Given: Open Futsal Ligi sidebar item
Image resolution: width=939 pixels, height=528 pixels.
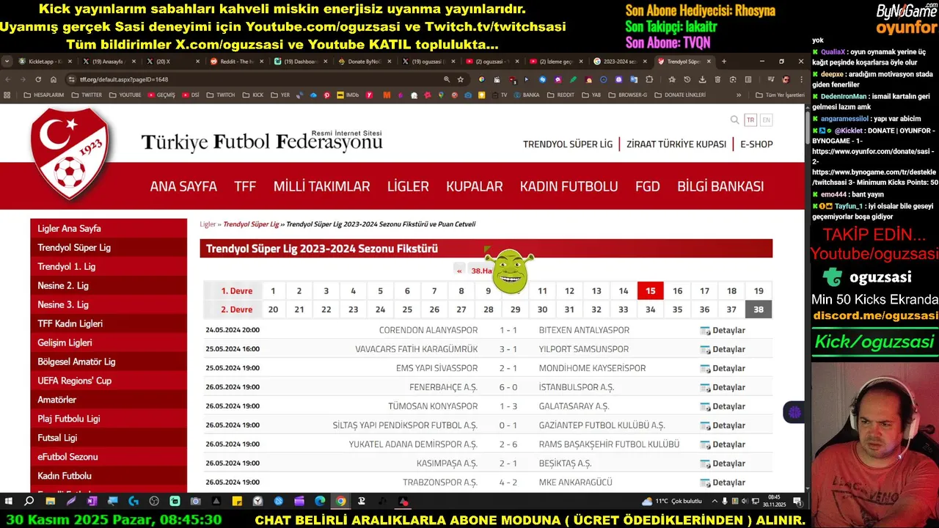Looking at the screenshot, I should click(109, 438).
